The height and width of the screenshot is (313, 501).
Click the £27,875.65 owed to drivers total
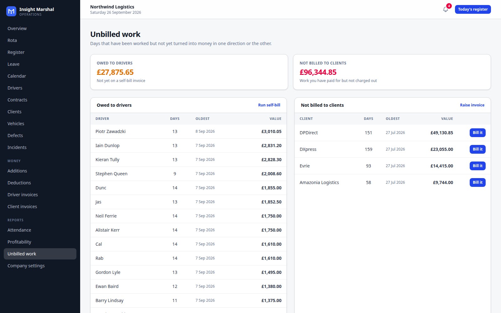pos(115,72)
